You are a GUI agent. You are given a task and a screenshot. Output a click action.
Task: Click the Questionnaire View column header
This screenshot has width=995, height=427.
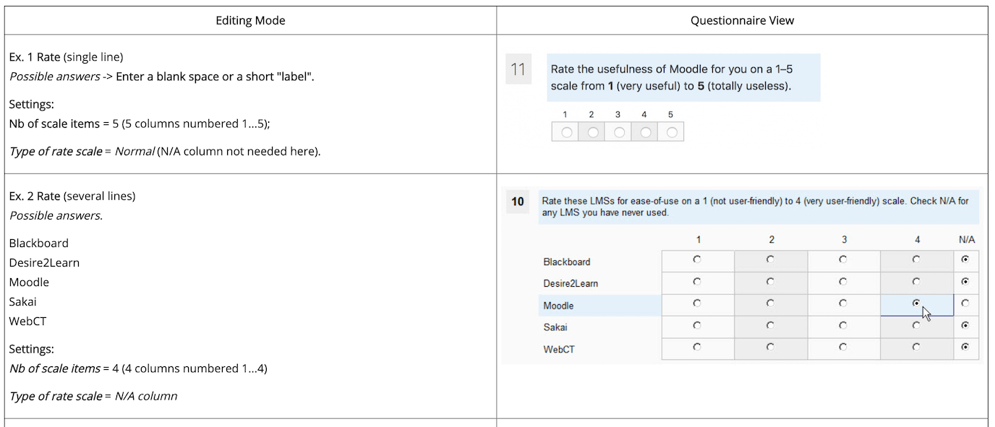click(x=742, y=20)
